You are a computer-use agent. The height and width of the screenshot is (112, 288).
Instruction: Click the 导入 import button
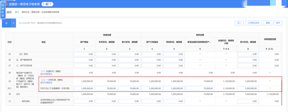point(239,23)
